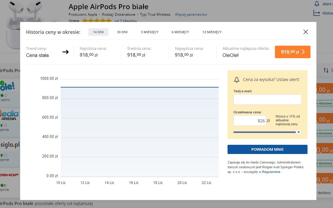Click the rating stars next to Ocena
333x208 pixels.
(x=97, y=21)
